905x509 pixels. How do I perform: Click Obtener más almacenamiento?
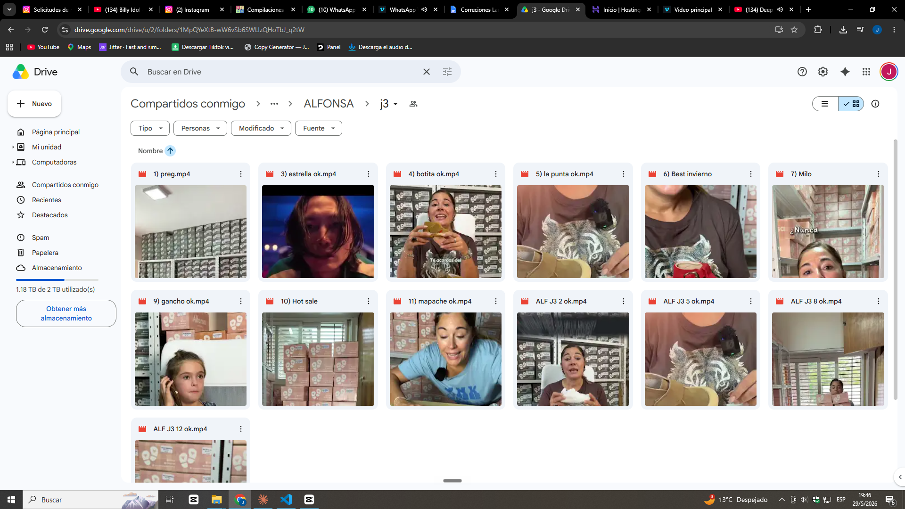pos(66,313)
